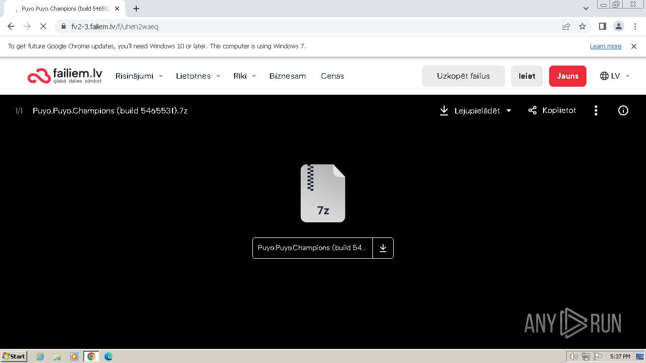646x363 pixels.
Task: Open File Explorer from taskbar
Action: 57,356
